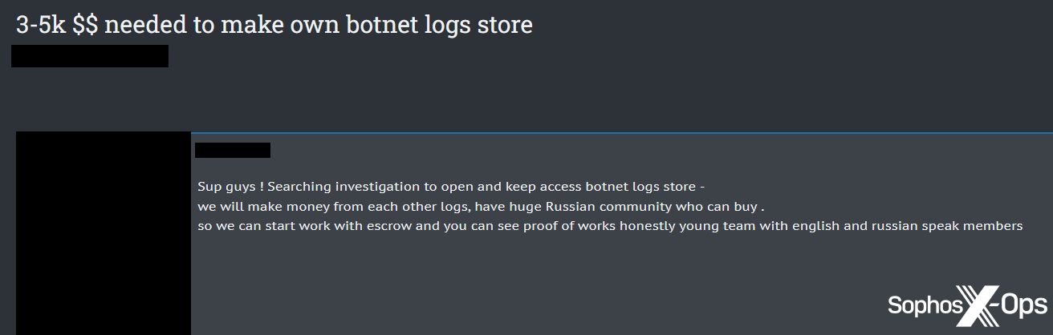Click the large X in the Sophos logo
Image resolution: width=1053 pixels, height=335 pixels.
(x=982, y=307)
